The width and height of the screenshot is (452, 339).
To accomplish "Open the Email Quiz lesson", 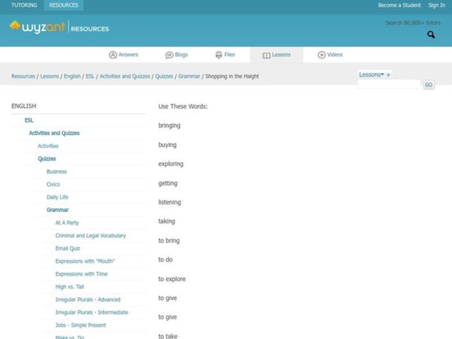I will click(x=67, y=248).
